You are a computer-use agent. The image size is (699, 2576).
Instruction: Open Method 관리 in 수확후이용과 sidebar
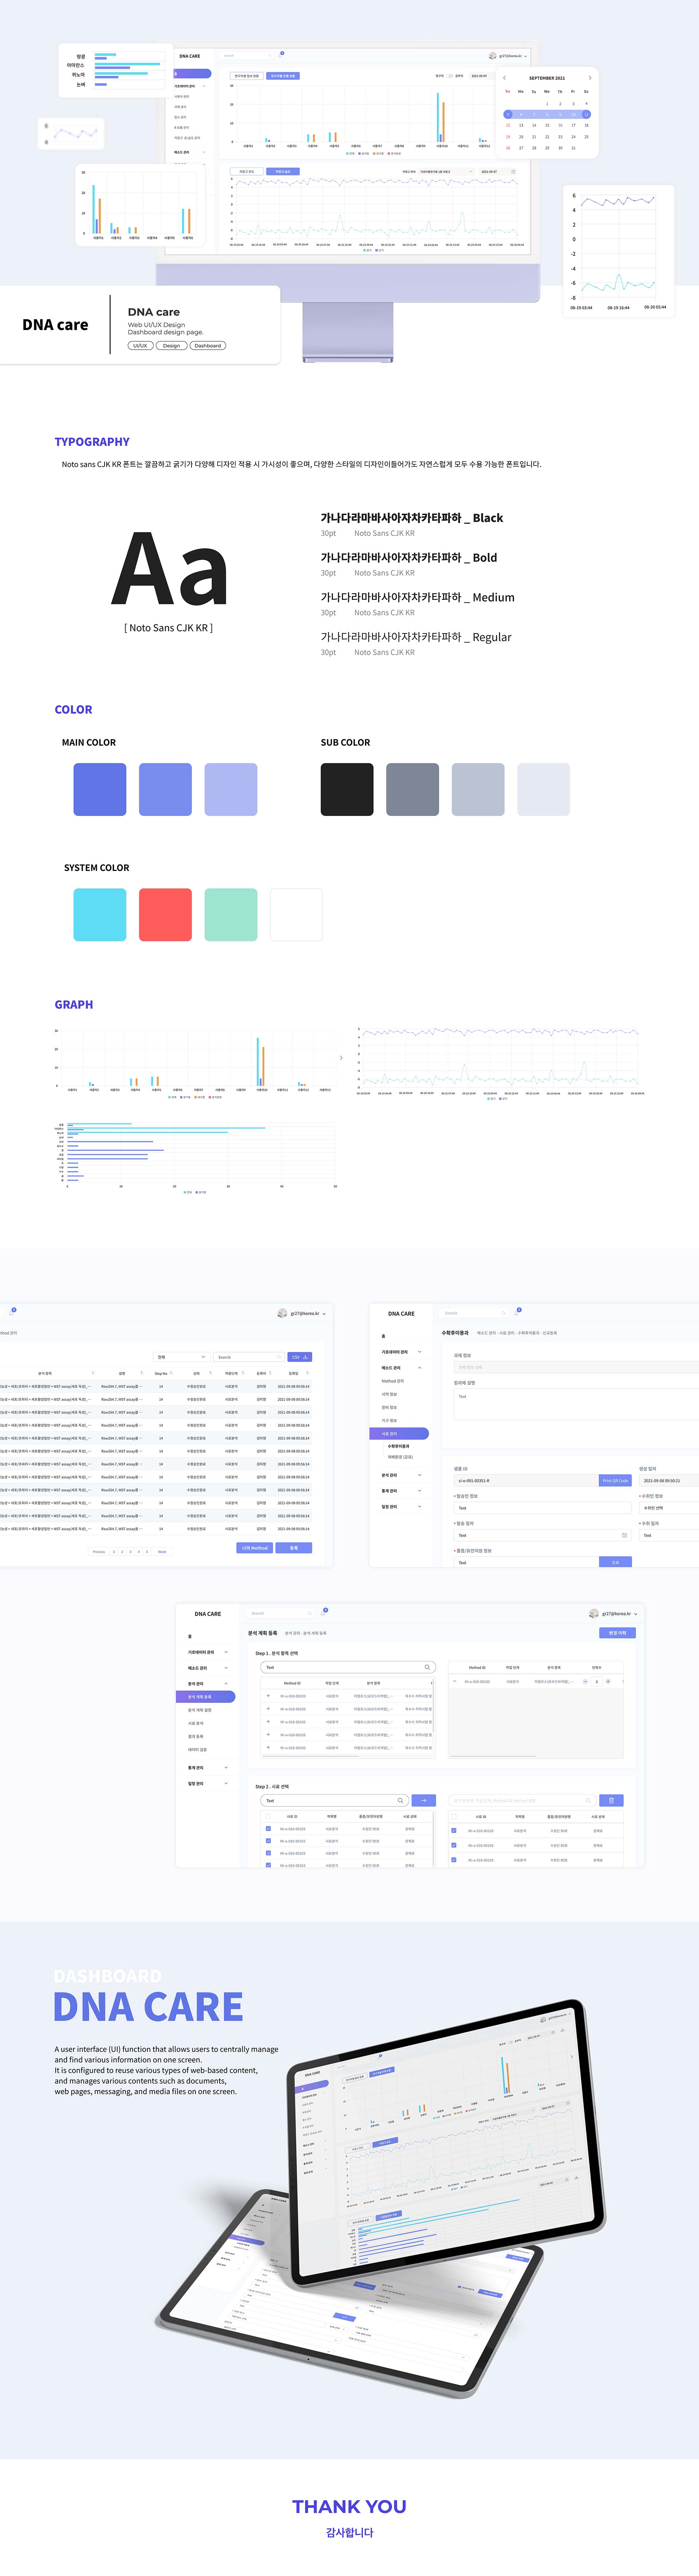point(392,1381)
